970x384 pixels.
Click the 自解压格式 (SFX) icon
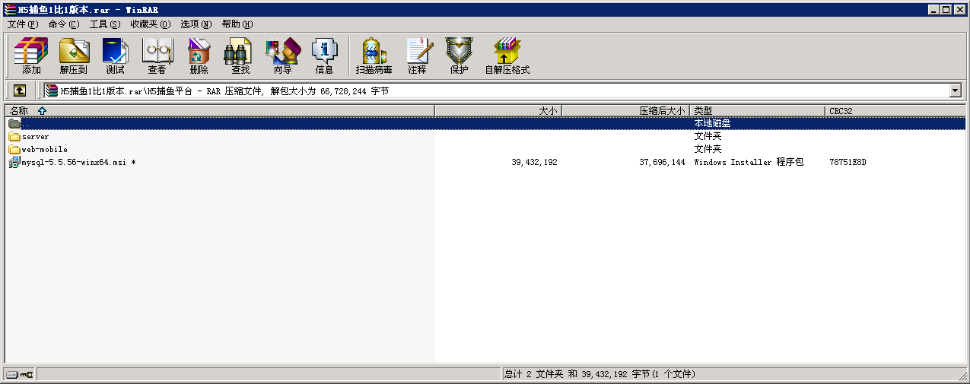coord(507,56)
